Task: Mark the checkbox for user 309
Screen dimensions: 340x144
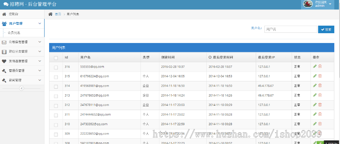Action: (x=56, y=135)
